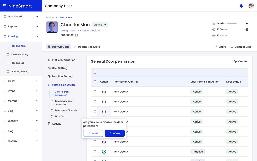Create a new general door permission

pyautogui.click(x=240, y=61)
